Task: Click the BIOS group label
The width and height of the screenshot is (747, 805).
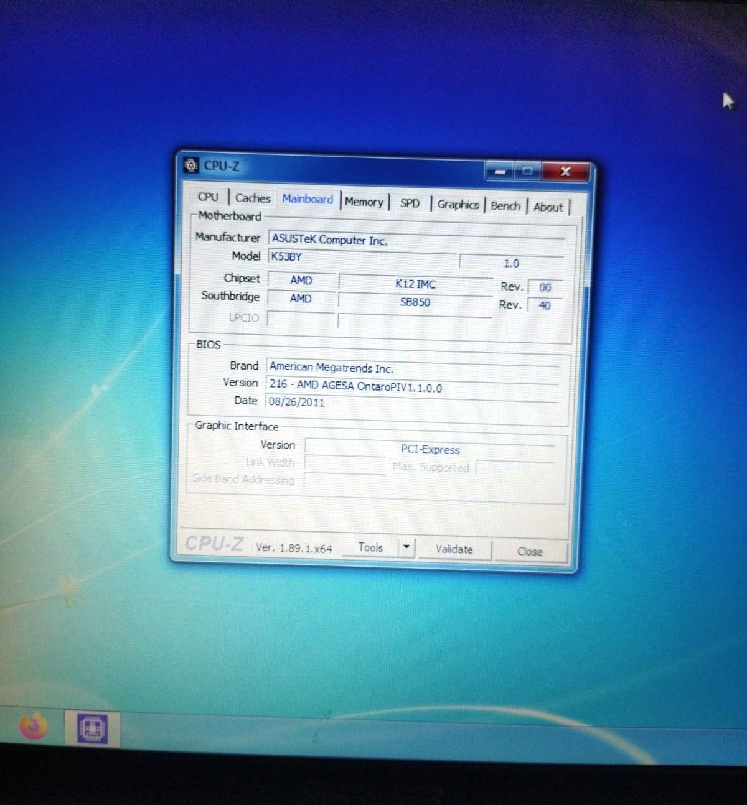Action: click(x=209, y=344)
